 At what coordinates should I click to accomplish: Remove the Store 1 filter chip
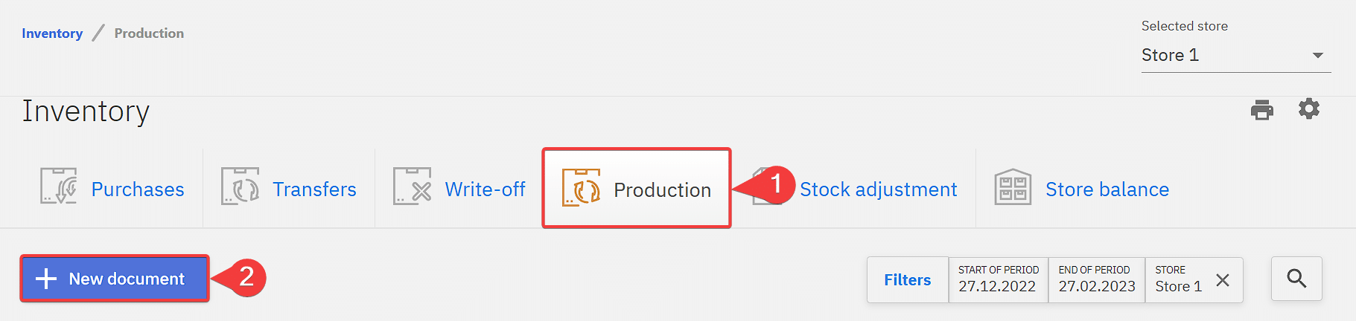(x=1223, y=280)
